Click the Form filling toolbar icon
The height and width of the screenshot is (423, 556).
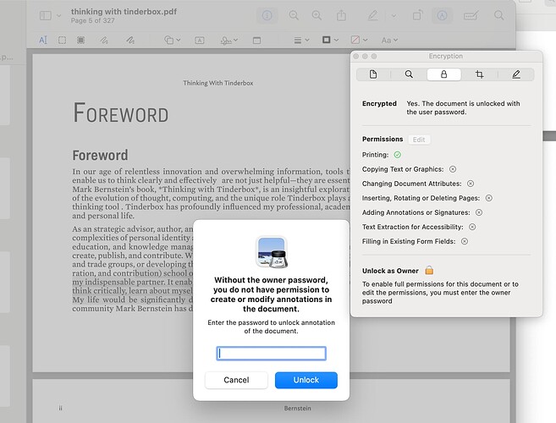point(471,15)
